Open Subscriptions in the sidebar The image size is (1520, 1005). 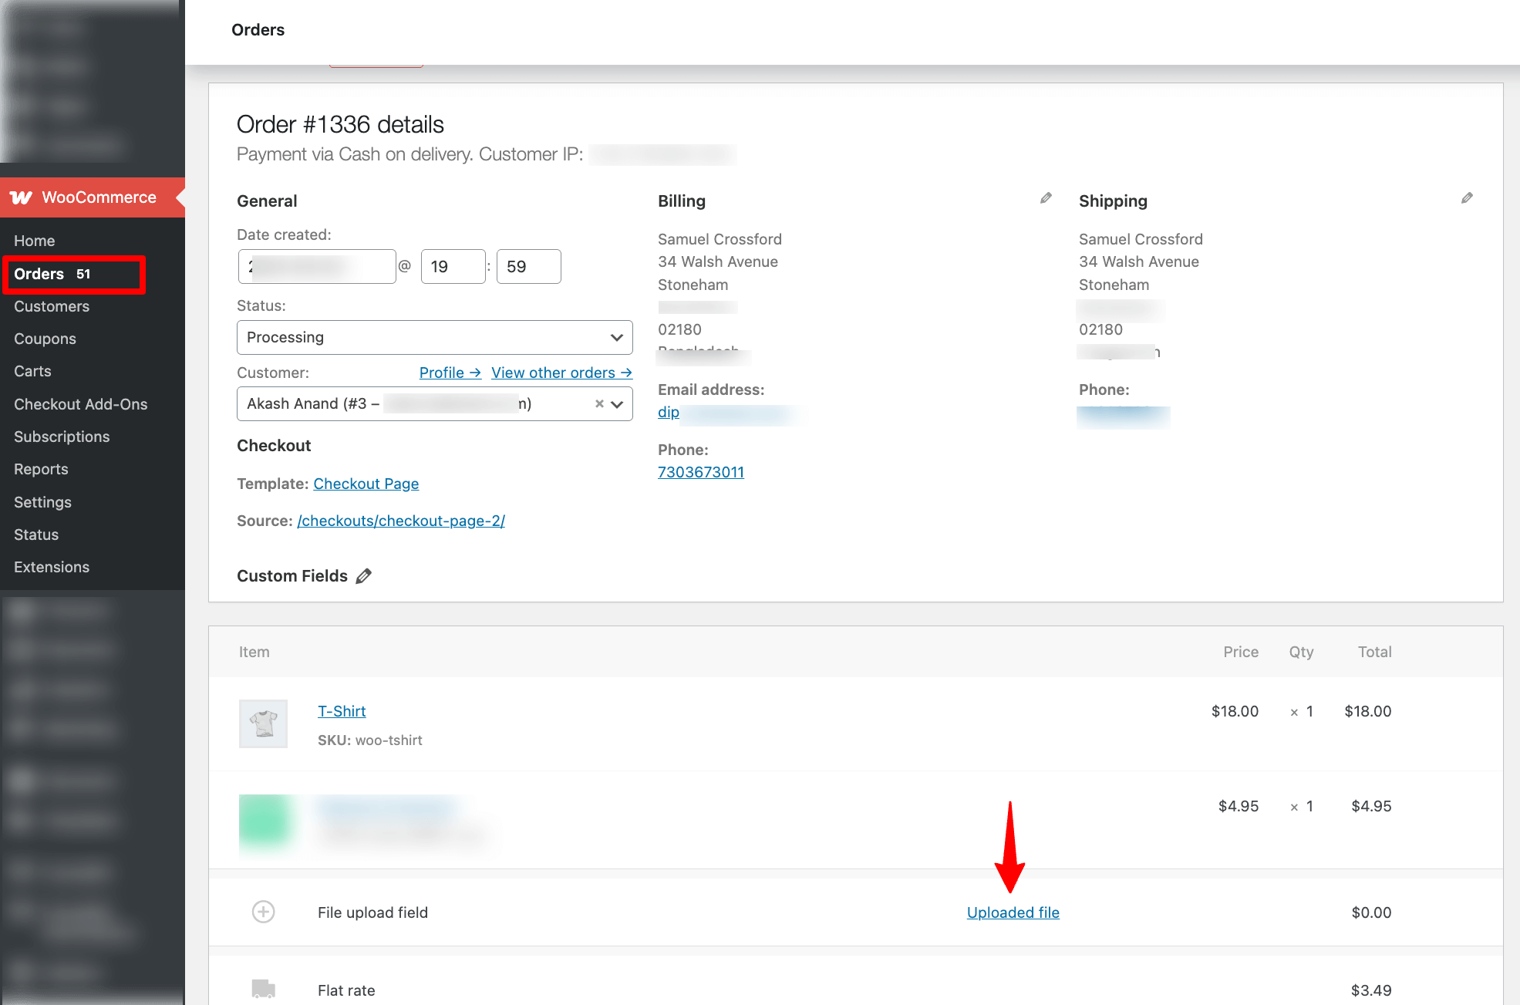pos(62,437)
